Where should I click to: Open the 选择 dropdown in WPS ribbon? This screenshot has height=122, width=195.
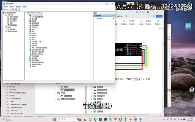click(132, 21)
